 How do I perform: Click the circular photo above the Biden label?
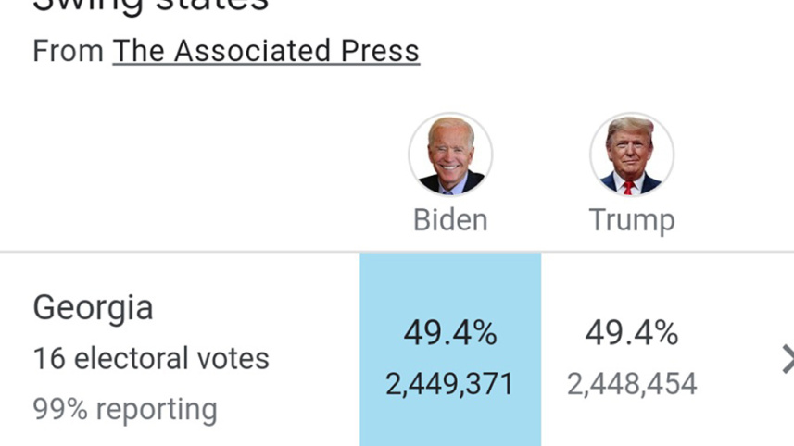(450, 155)
